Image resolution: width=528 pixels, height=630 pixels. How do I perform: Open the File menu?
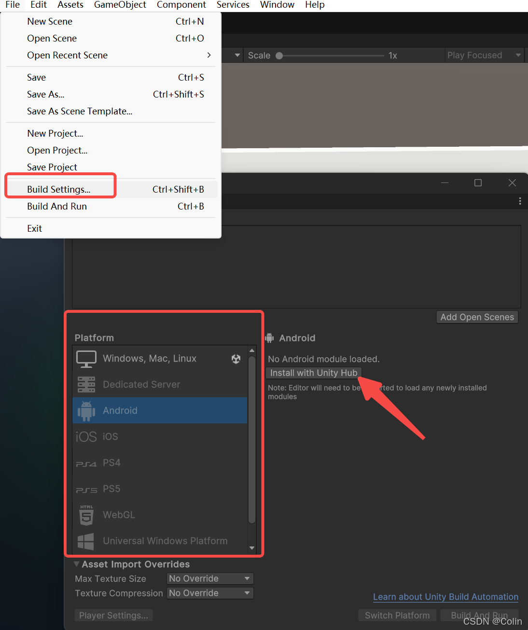pyautogui.click(x=13, y=5)
